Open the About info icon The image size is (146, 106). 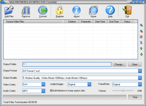pyautogui.click(x=77, y=10)
